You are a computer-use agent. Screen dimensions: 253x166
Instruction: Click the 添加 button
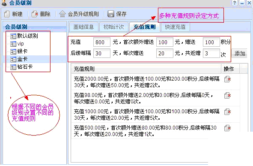coord(240,53)
